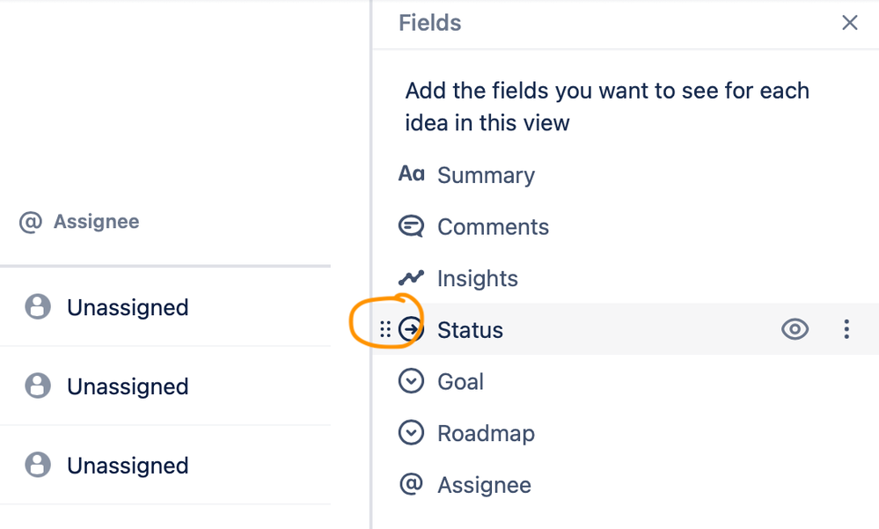879x529 pixels.
Task: Click the third Unassigned cell
Action: pos(128,466)
